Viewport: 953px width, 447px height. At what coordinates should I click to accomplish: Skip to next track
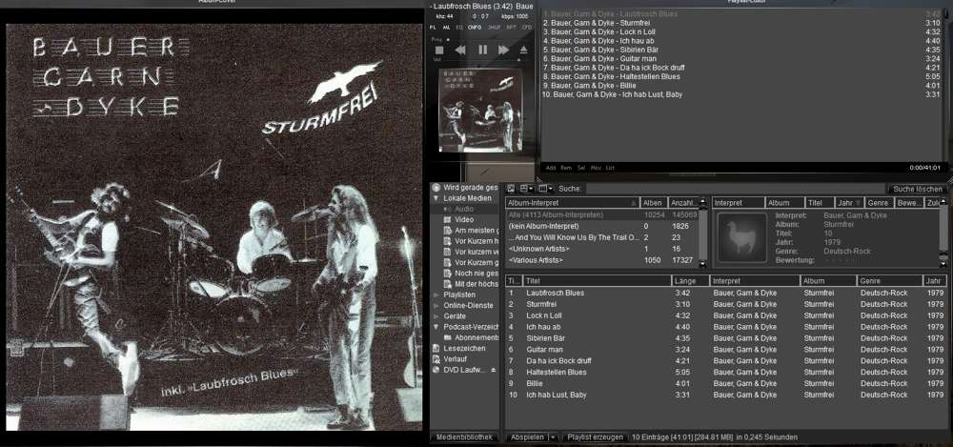(504, 50)
